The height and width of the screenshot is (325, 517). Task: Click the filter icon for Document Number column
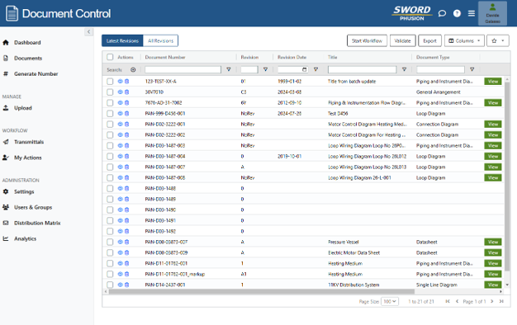coord(228,69)
